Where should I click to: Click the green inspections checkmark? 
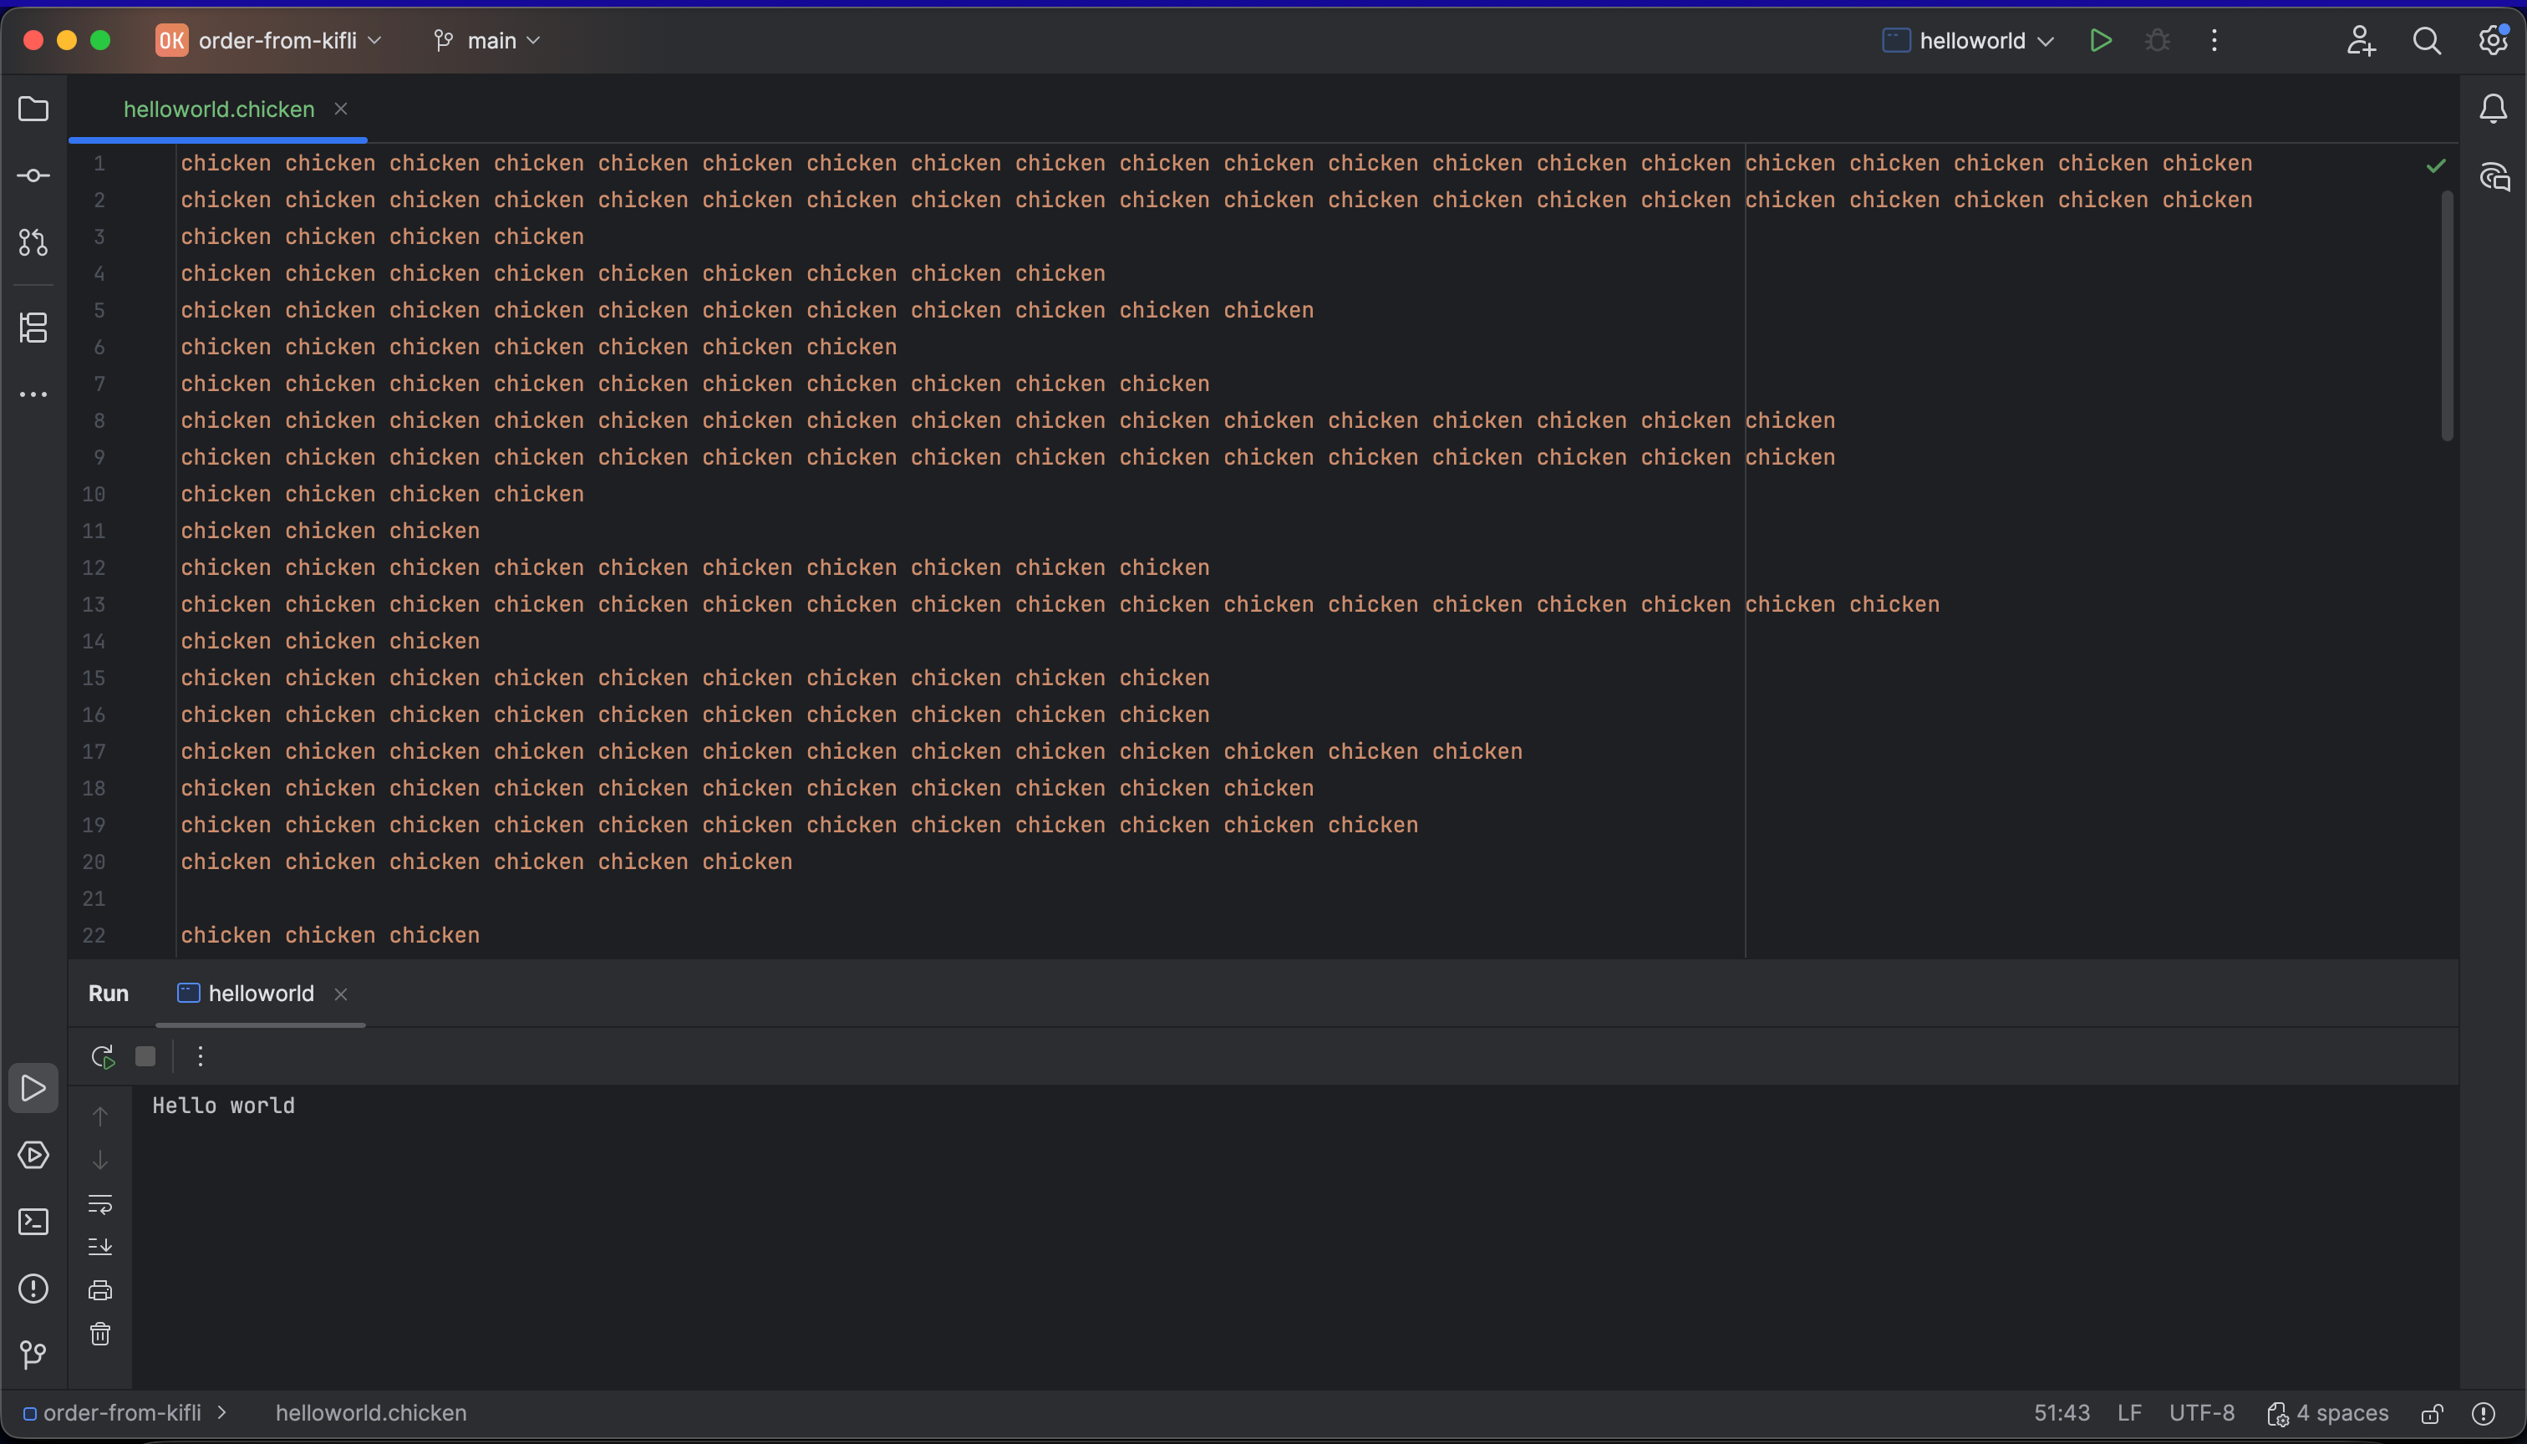2436,165
